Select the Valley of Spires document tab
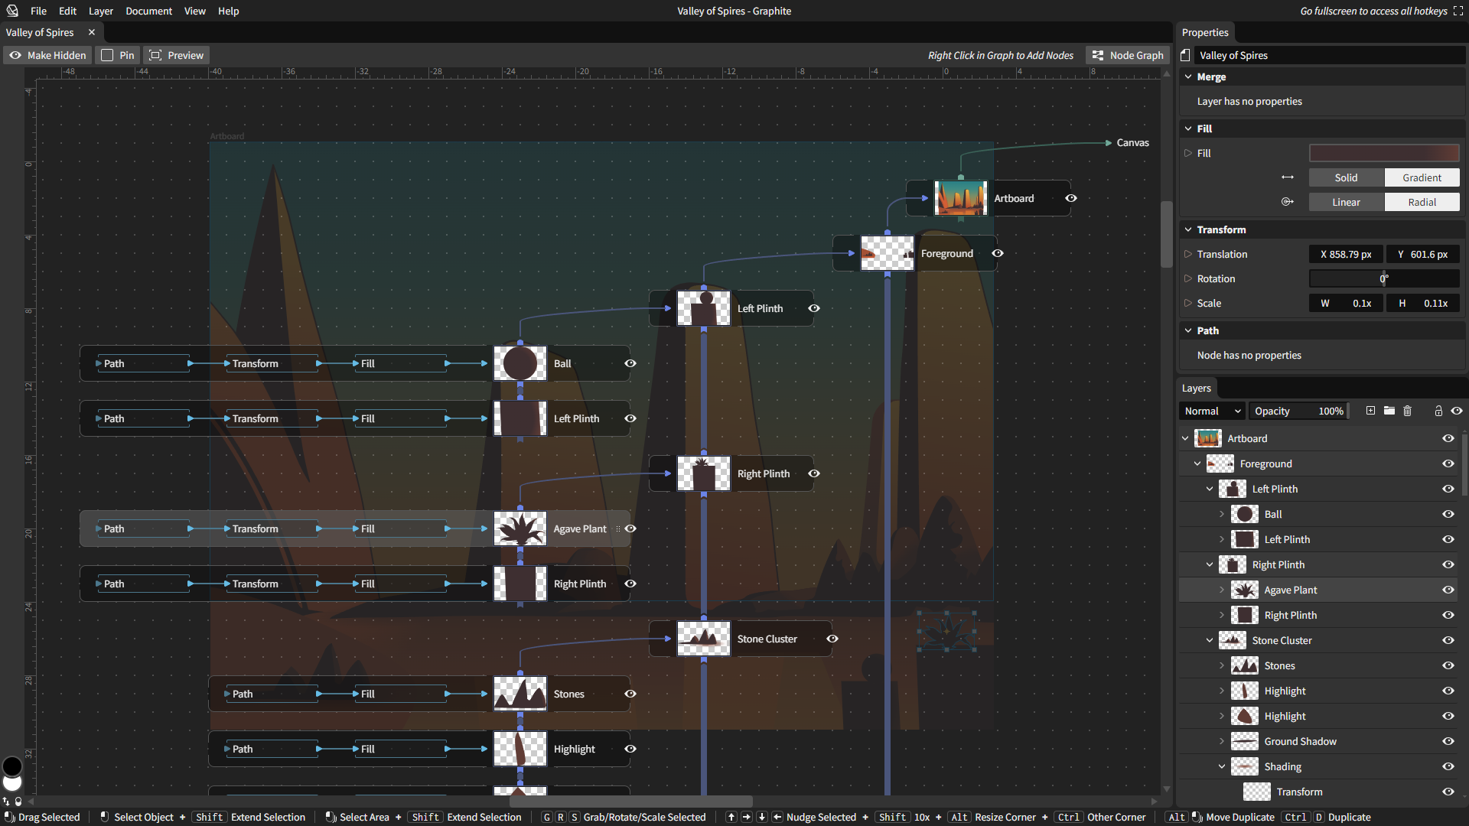1469x826 pixels. [x=40, y=32]
